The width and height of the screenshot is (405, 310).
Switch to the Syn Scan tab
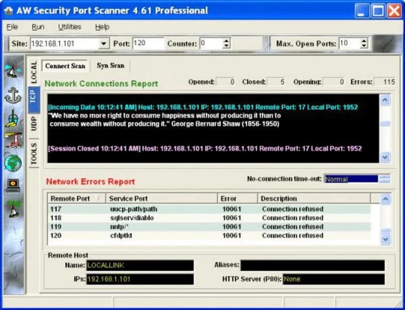tap(110, 66)
